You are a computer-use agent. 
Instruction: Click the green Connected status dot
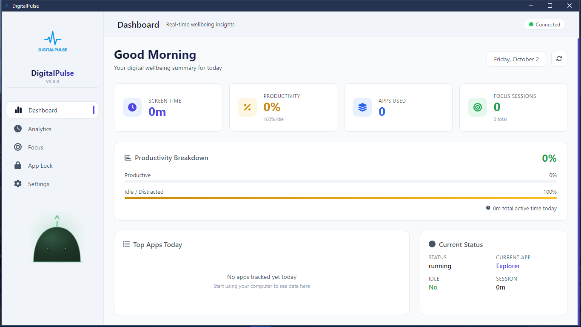click(x=531, y=25)
